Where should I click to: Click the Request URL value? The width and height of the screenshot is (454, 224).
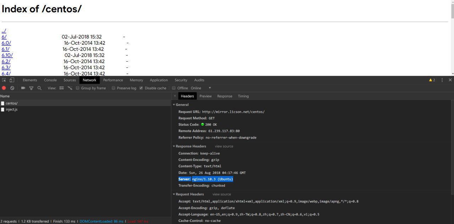tap(233, 112)
